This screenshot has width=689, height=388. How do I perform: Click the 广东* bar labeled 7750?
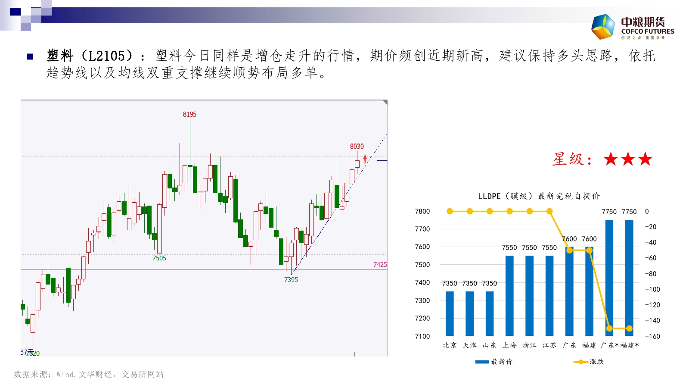pyautogui.click(x=609, y=278)
